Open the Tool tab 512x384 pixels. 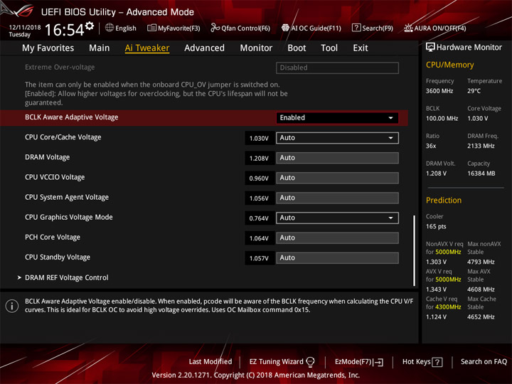329,48
